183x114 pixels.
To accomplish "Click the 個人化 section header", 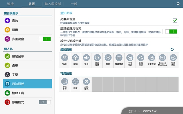I will point(8,49).
